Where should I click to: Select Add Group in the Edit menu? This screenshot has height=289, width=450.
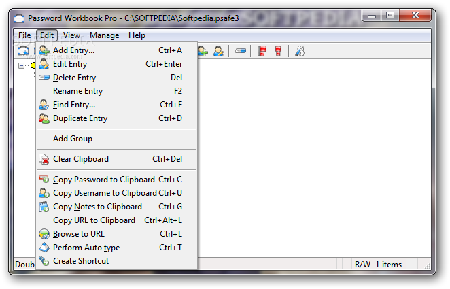pos(117,139)
